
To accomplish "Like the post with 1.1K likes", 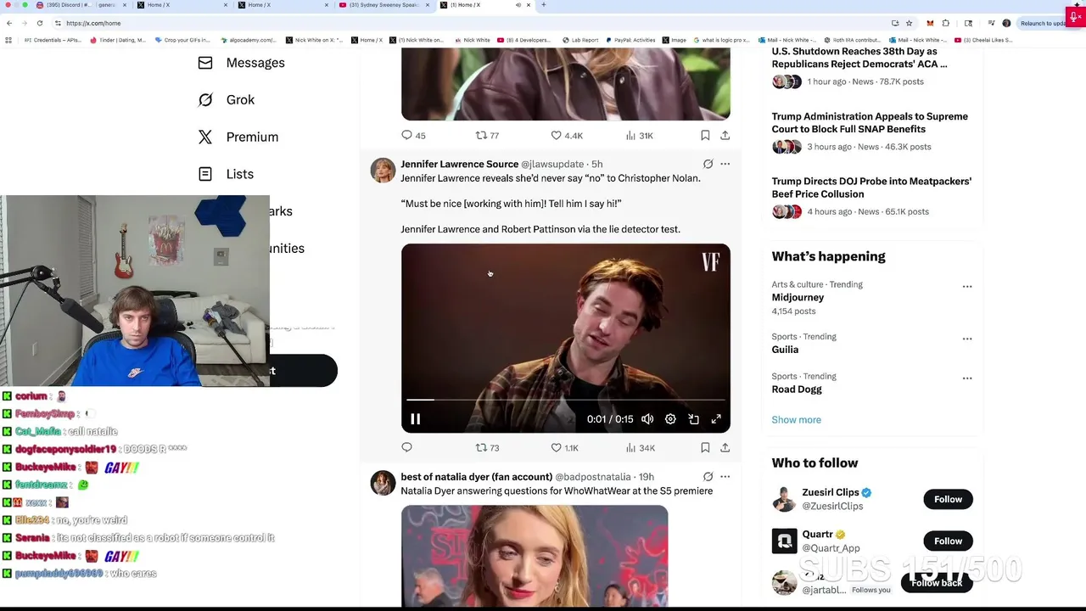I will [x=564, y=448].
